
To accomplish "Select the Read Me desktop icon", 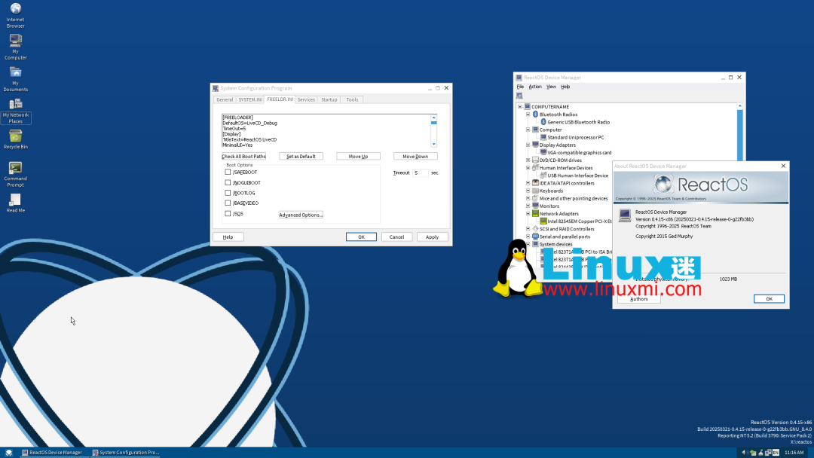I will (x=16, y=203).
